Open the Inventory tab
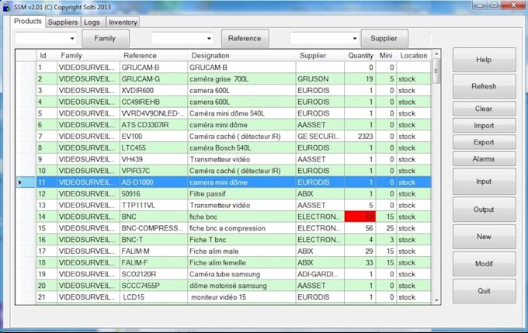This screenshot has width=528, height=333. pyautogui.click(x=123, y=23)
